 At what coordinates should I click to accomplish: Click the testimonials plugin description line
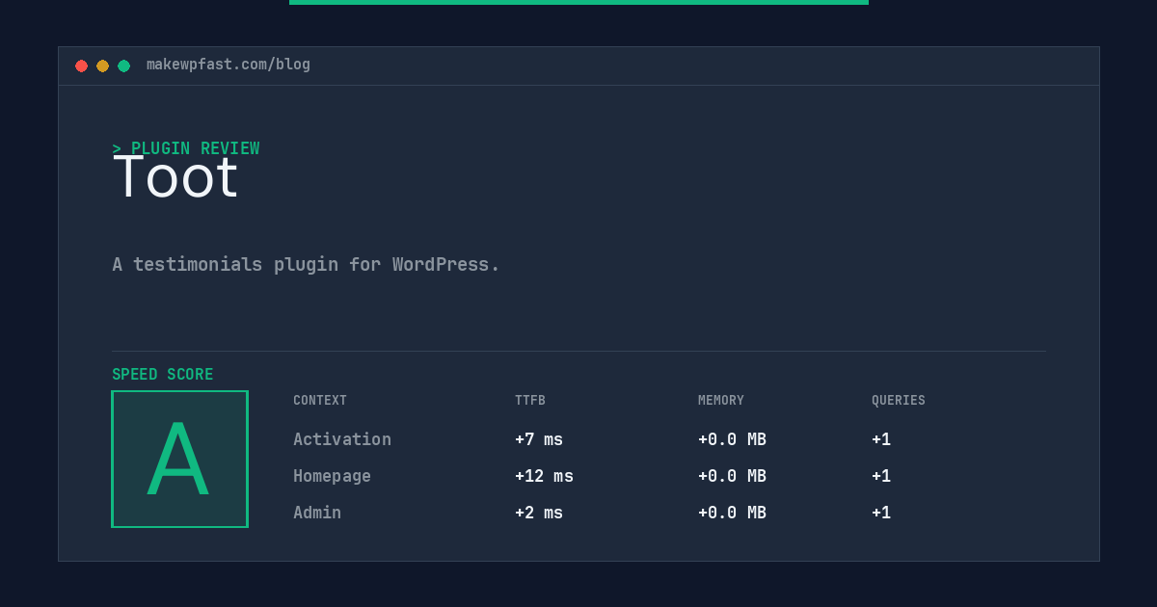[x=306, y=264]
